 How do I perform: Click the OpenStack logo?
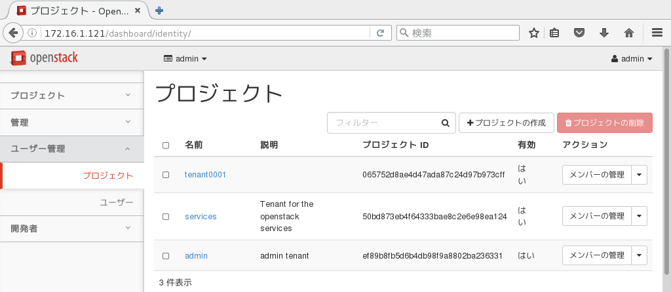tap(45, 58)
